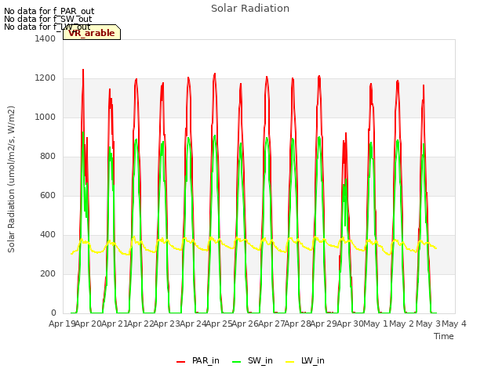The width and height of the screenshot is (502, 376).
Task: Click the Time x-axis label
Action: (x=444, y=336)
